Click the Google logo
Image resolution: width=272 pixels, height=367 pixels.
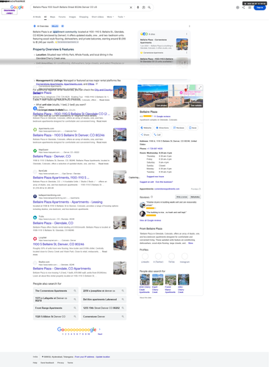click(x=17, y=7)
